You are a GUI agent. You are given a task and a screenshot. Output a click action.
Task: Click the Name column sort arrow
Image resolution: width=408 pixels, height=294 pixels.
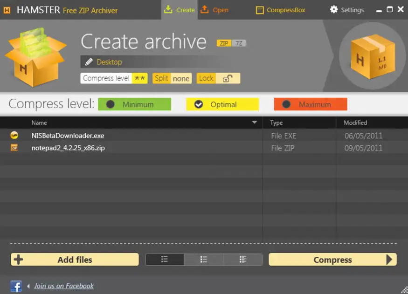click(x=254, y=123)
